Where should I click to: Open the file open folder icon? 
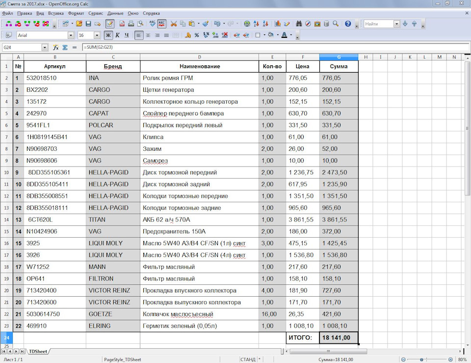[x=79, y=24]
